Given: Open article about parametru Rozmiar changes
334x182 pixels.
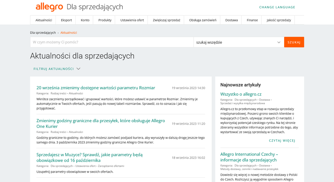Looking at the screenshot, I should coord(96,88).
